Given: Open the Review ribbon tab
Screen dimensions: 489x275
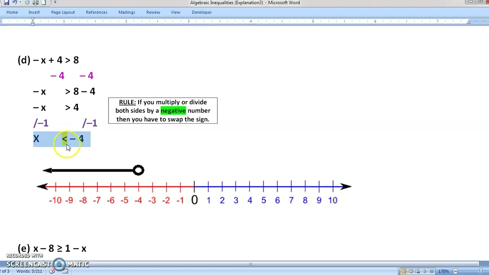Looking at the screenshot, I should pos(153,12).
